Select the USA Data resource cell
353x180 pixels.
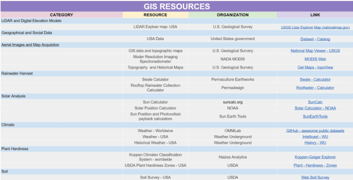coord(155,39)
